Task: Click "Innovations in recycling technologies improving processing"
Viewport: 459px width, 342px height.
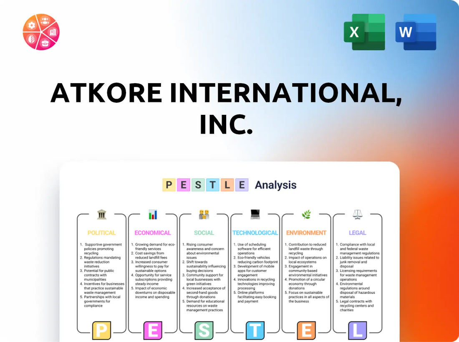Action: click(x=255, y=284)
